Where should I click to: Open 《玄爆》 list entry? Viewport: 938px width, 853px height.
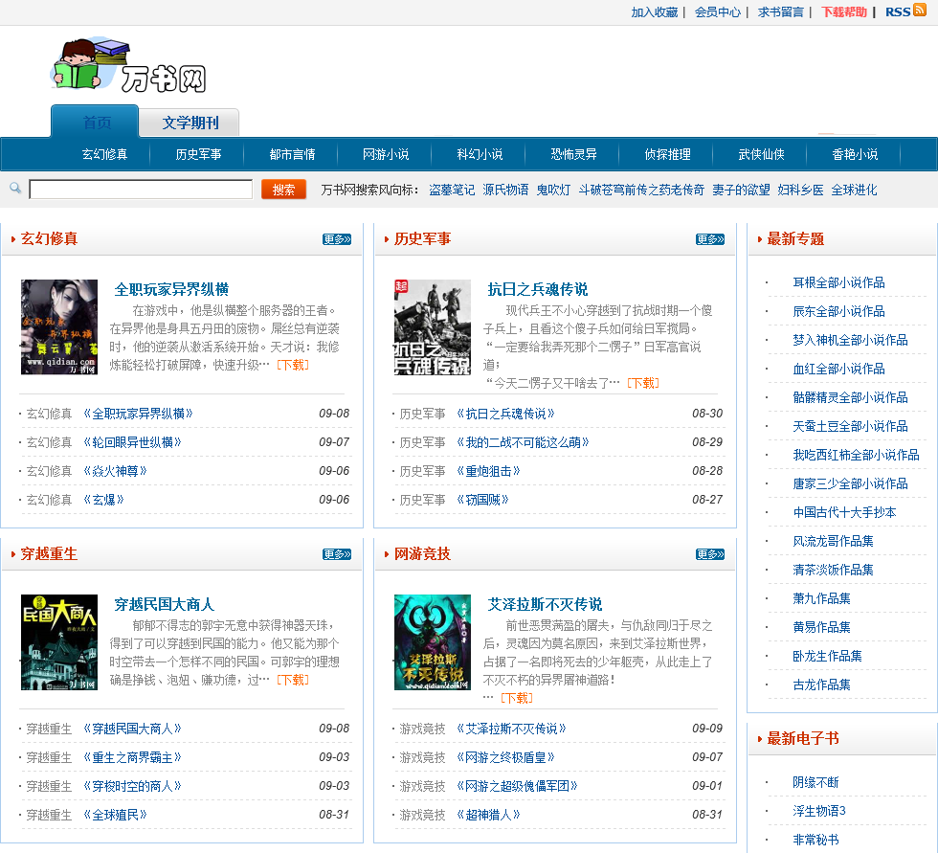click(x=103, y=500)
